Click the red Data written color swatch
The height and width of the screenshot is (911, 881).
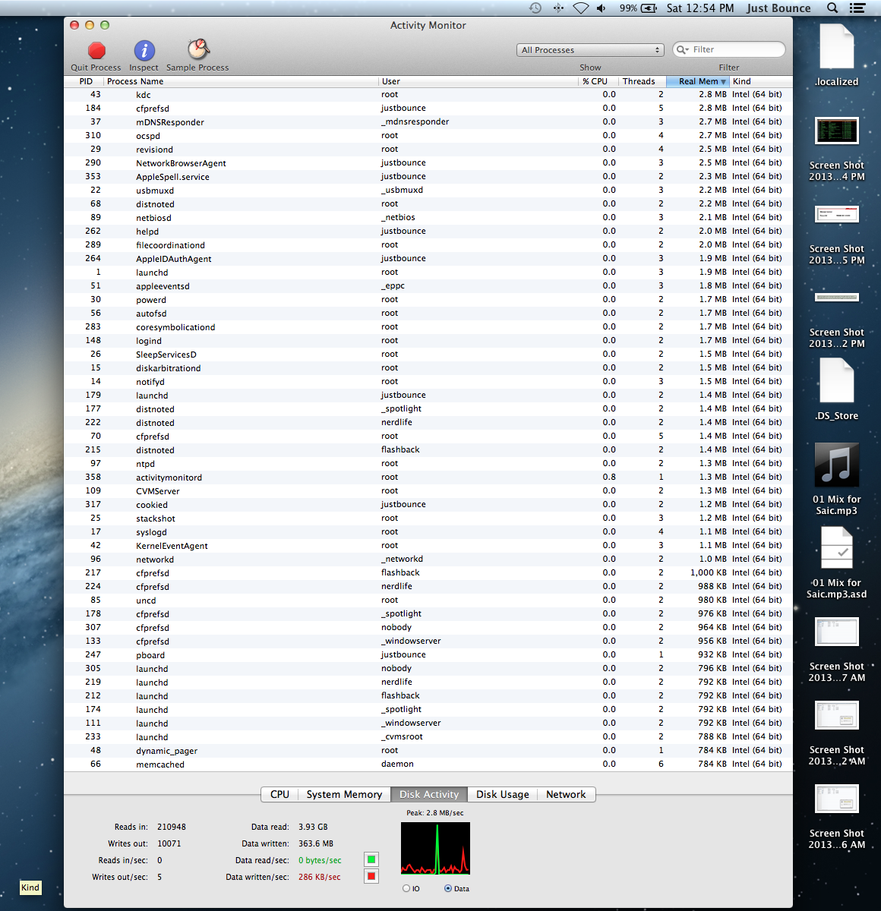[x=371, y=876]
